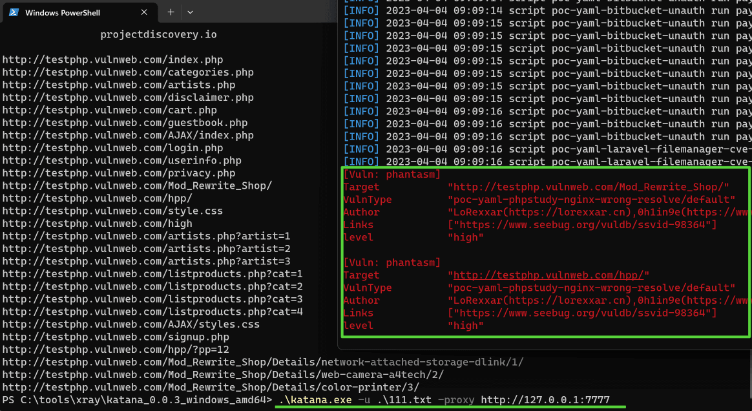Click the network-attached-storage-dlink/1/ URL line

(263, 362)
